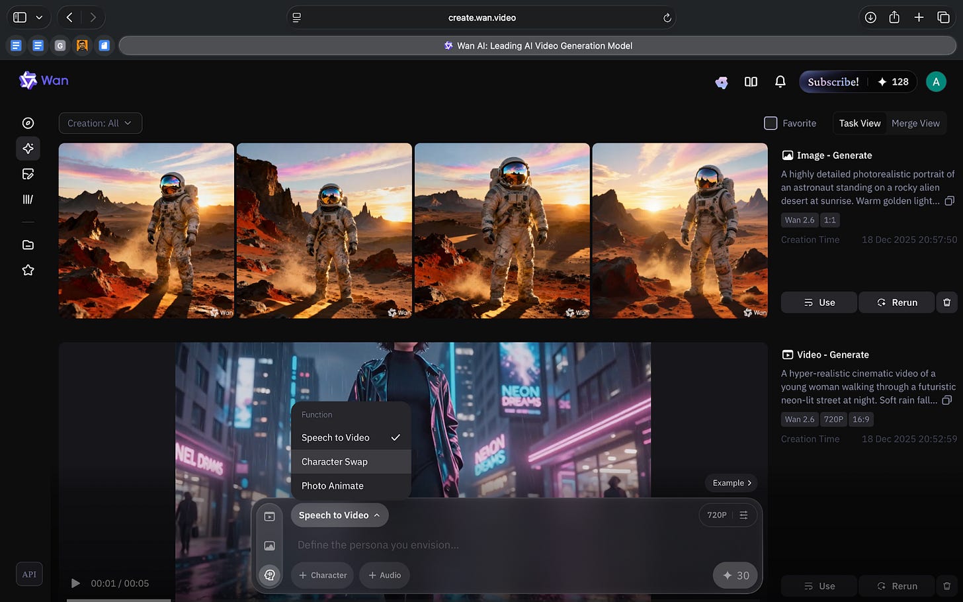Copy the astronaut prompt text with copy icon
This screenshot has height=602, width=963.
click(949, 201)
